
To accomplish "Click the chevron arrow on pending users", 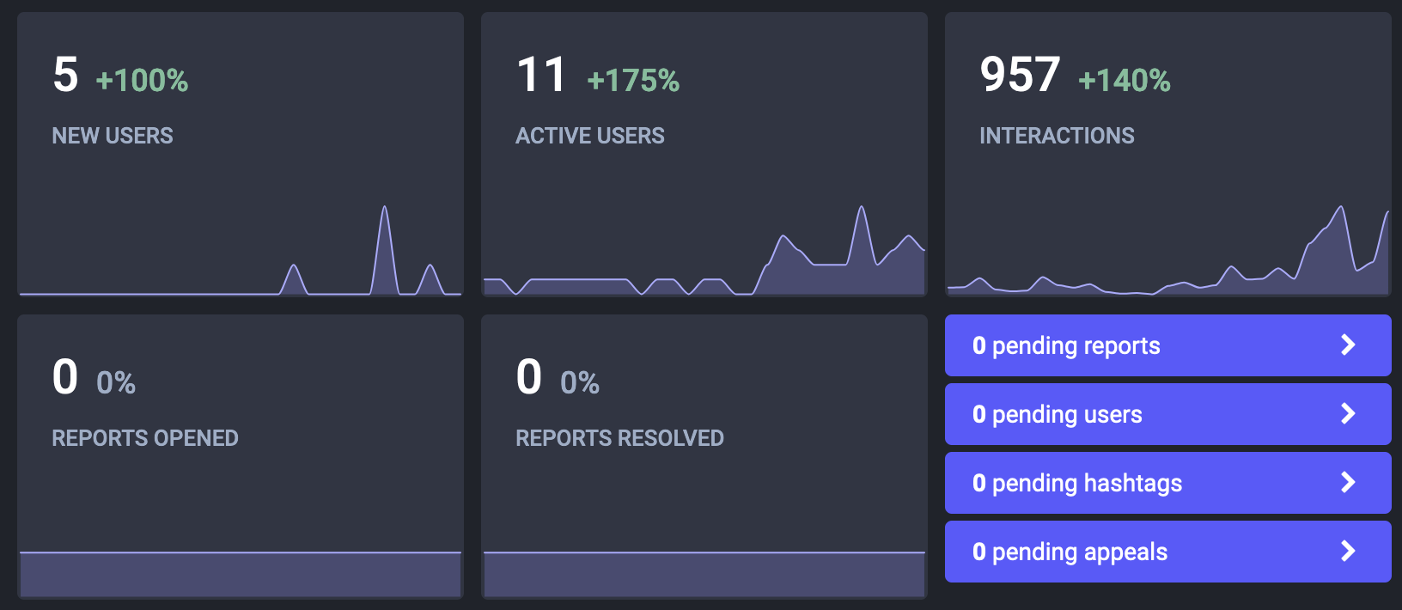I will pyautogui.click(x=1348, y=414).
